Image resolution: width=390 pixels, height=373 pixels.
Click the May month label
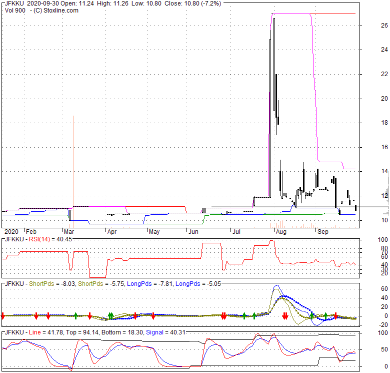154,232
